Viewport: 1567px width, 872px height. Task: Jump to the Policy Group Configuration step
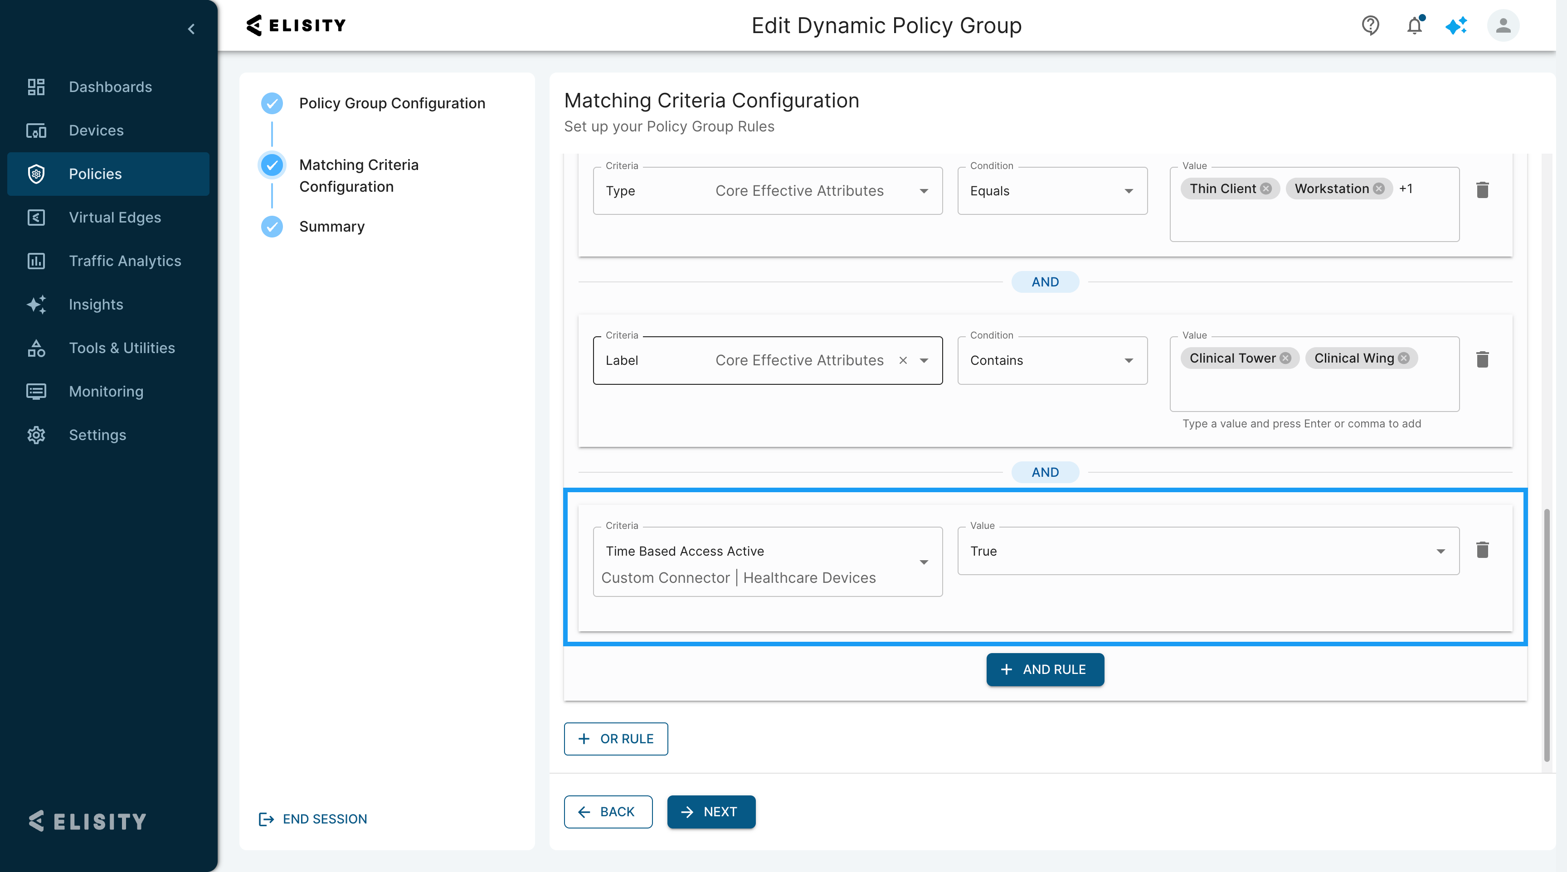click(392, 103)
